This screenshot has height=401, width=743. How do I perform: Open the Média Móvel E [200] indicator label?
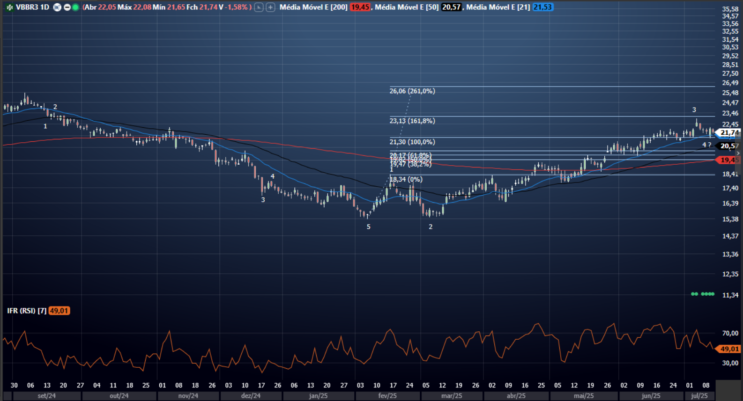point(313,7)
